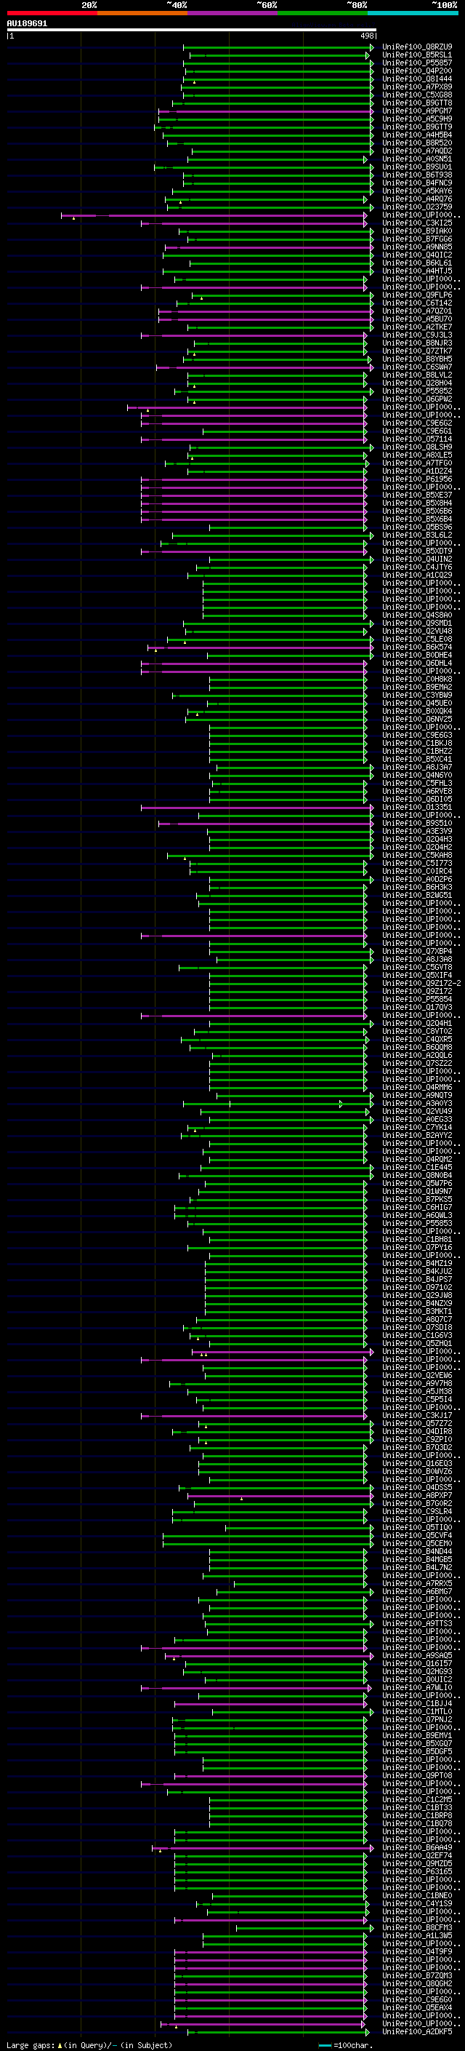465x2051 pixels.
Task: Click the UniRef100_P63165 entry
Action: pyautogui.click(x=416, y=1871)
